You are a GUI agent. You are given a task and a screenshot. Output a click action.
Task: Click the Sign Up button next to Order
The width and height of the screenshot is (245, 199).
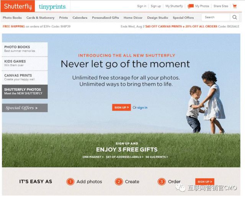pos(205,181)
